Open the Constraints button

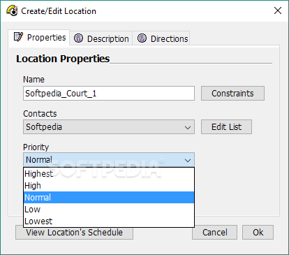point(232,94)
